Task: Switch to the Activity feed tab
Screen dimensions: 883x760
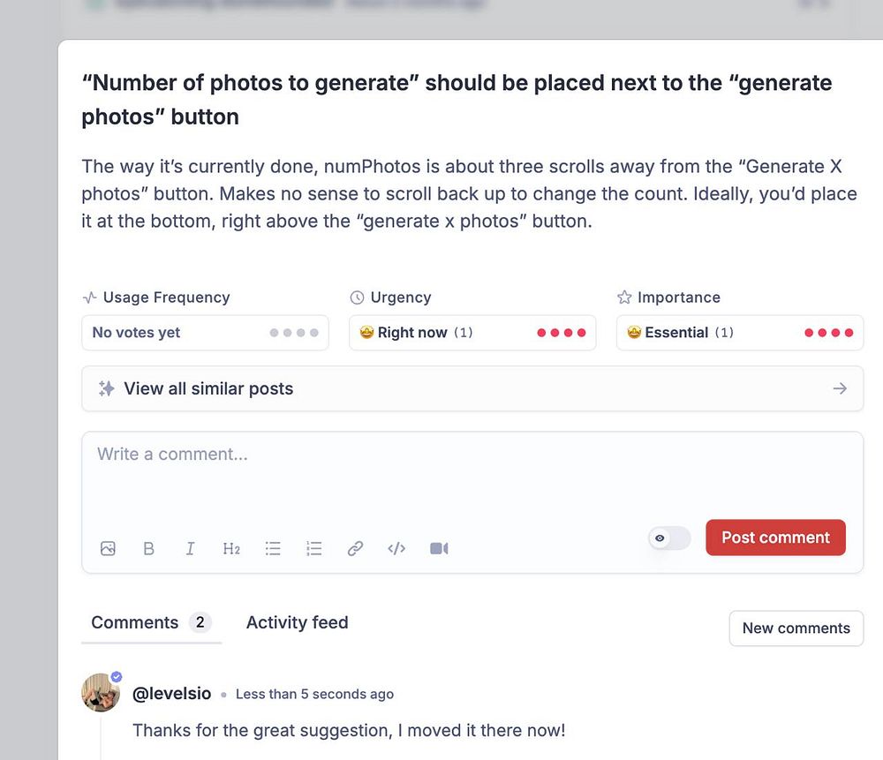Action: pyautogui.click(x=297, y=622)
